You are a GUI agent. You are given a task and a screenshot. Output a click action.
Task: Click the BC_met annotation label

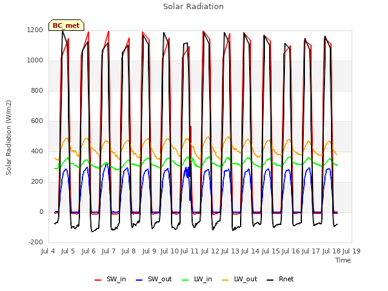coord(66,25)
